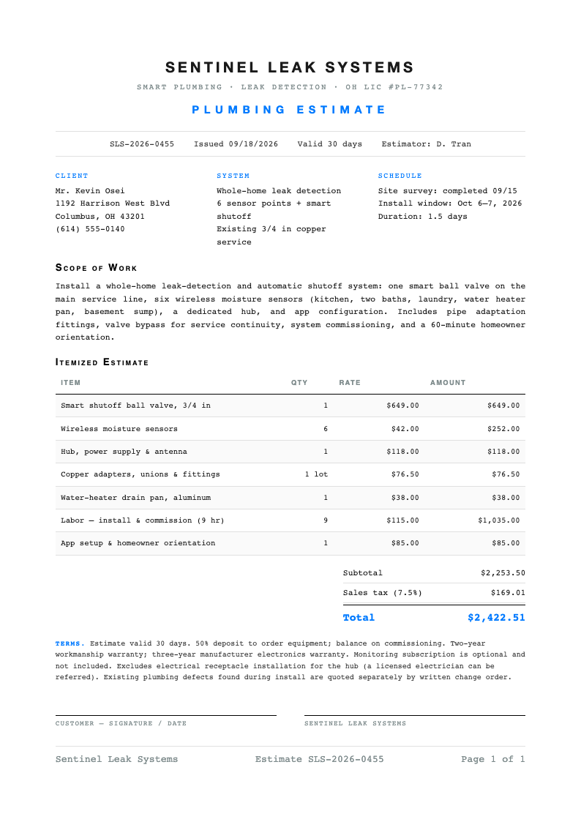Click the Valid 30 days text
Screen dimensions: 581x822
pyautogui.click(x=329, y=143)
